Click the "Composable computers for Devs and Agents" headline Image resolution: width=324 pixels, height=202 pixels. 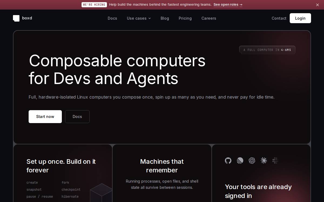click(x=117, y=69)
